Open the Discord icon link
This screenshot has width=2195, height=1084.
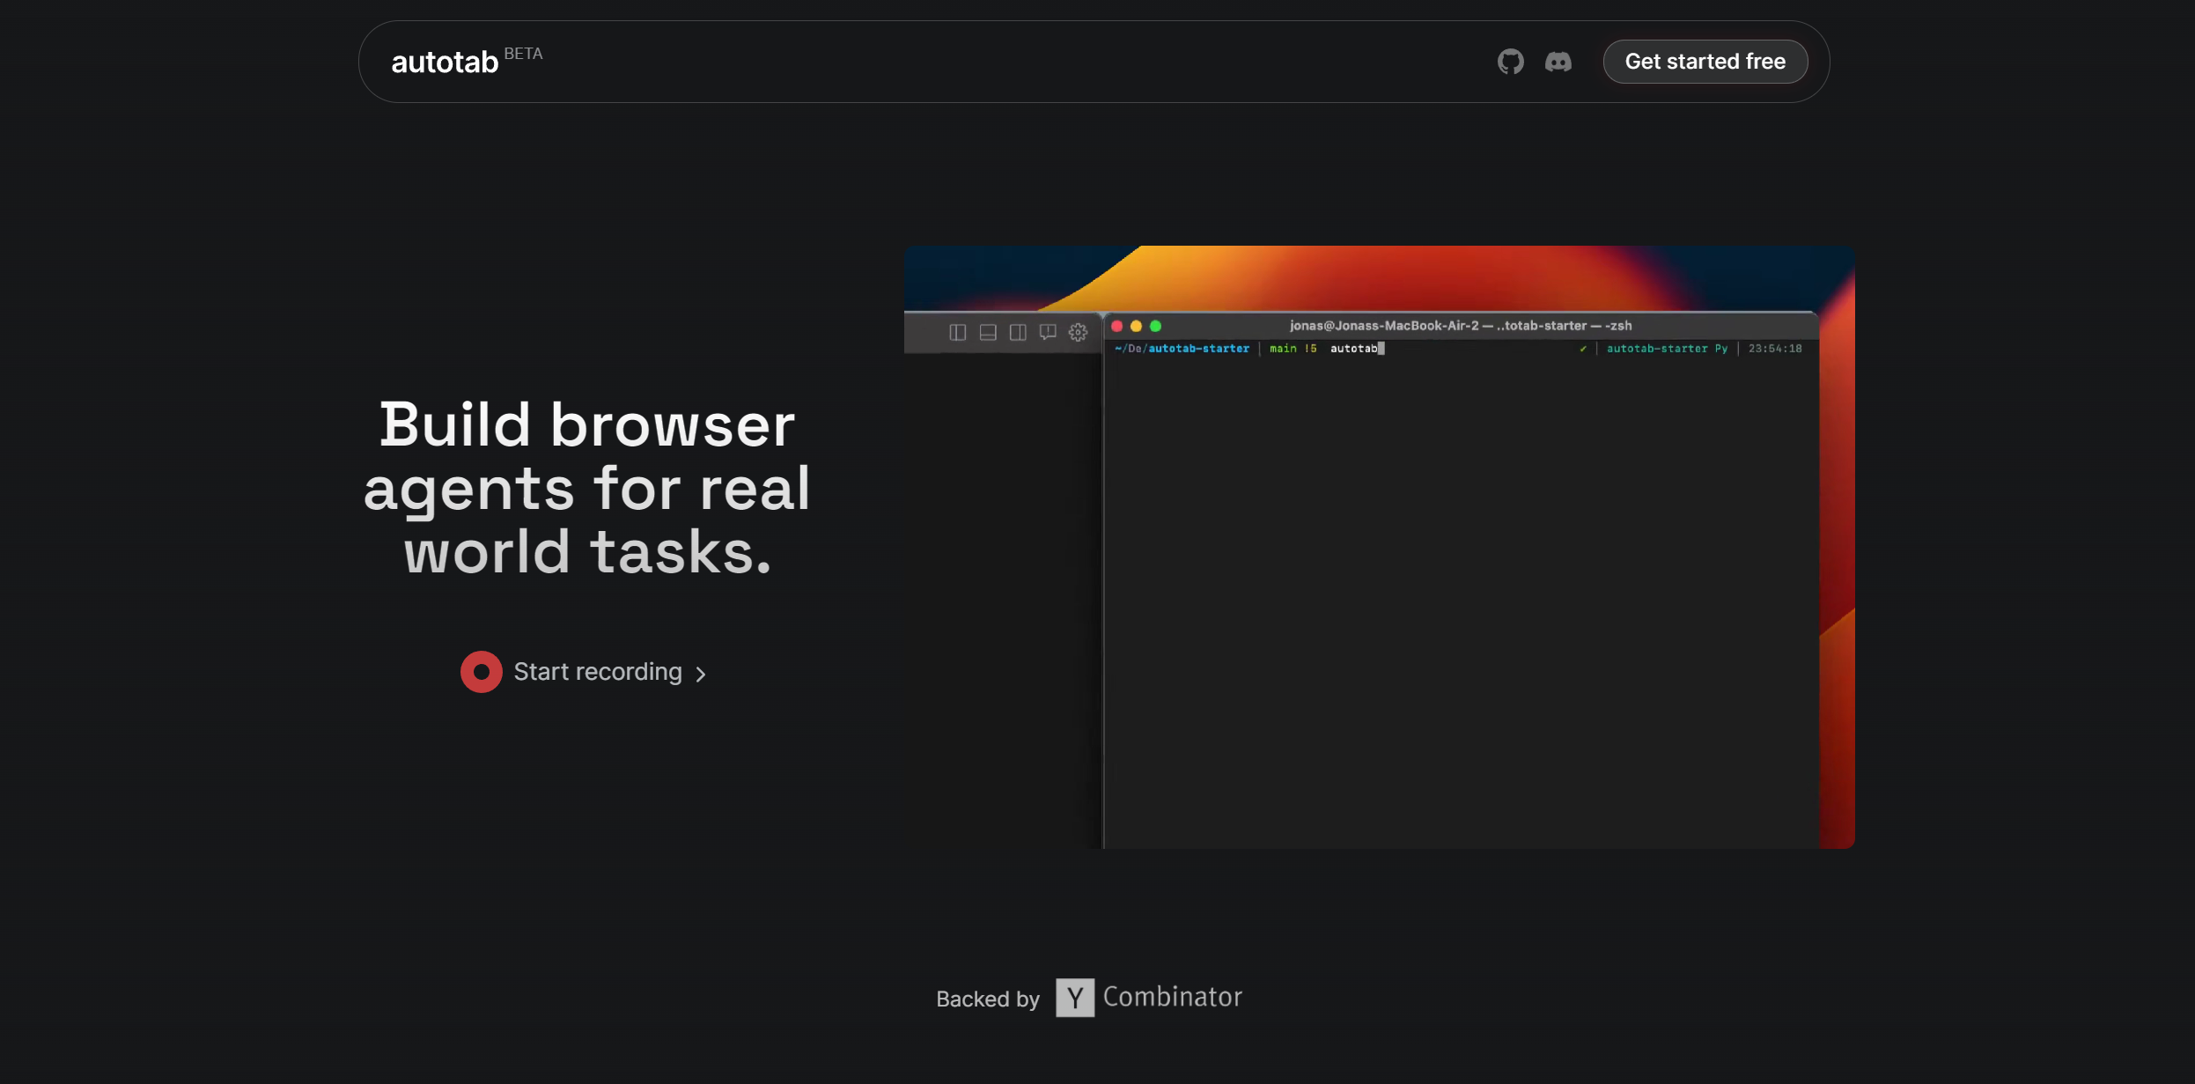coord(1558,62)
